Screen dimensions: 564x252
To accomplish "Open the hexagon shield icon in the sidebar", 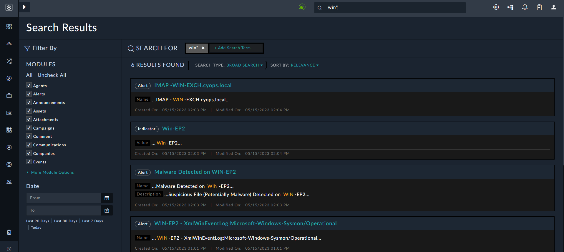I will click(x=9, y=147).
